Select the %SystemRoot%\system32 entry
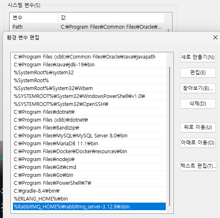220x218 pixels. 88,73
